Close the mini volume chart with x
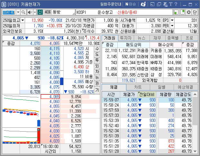Screen dimensions: 200x156 (39, 130)
